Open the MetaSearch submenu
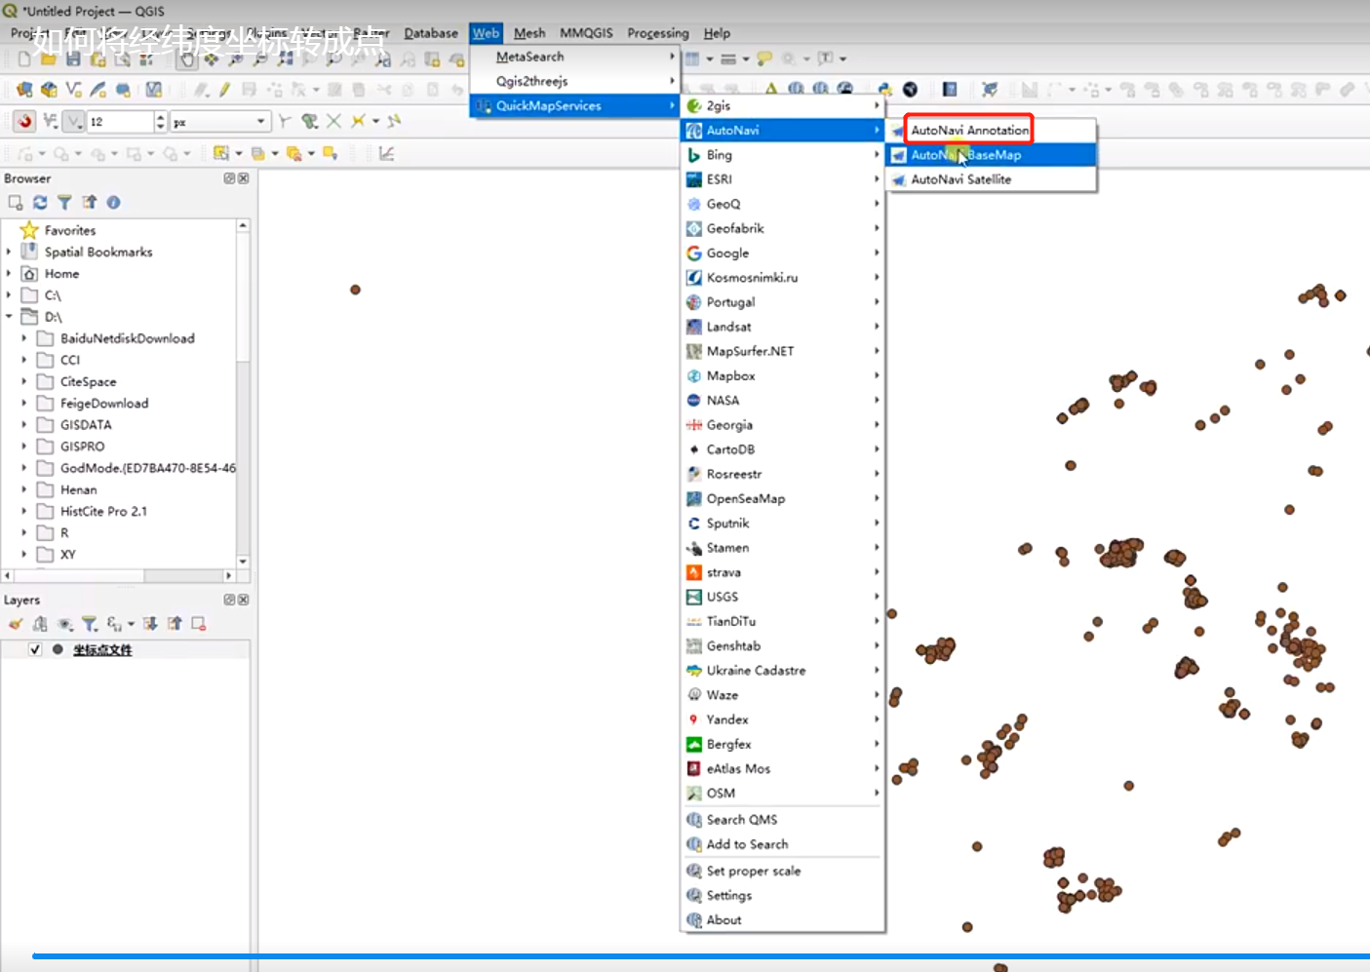1370x972 pixels. point(574,57)
